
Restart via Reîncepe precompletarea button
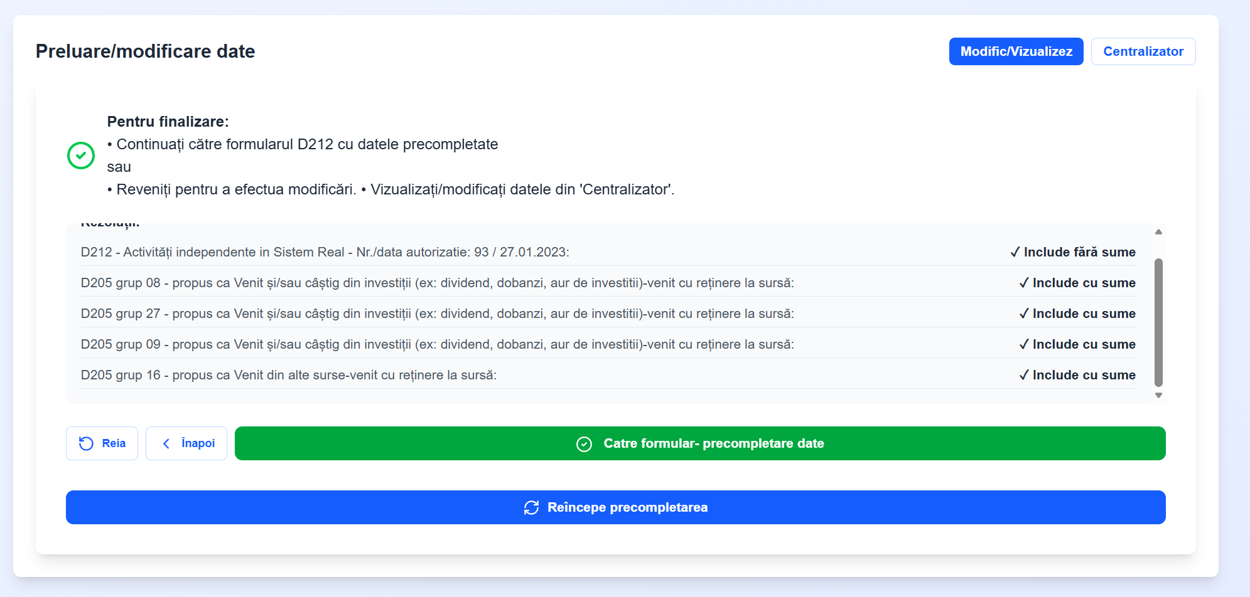[615, 507]
